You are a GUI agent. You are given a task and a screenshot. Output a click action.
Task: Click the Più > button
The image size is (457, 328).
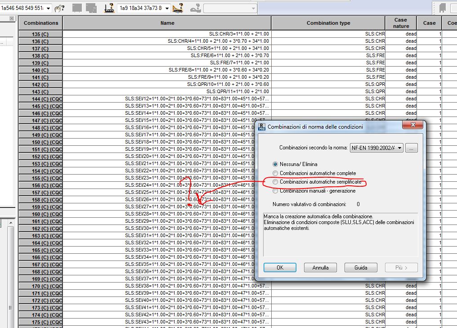(401, 268)
